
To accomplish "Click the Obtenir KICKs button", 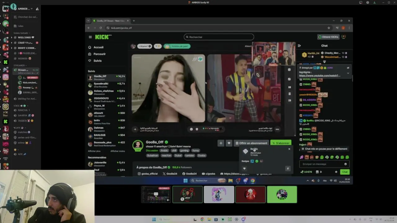I will click(328, 37).
